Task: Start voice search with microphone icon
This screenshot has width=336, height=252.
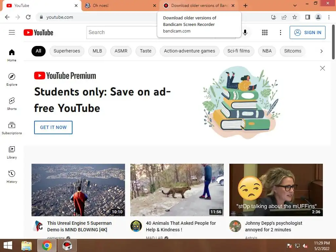Action: tap(245, 32)
